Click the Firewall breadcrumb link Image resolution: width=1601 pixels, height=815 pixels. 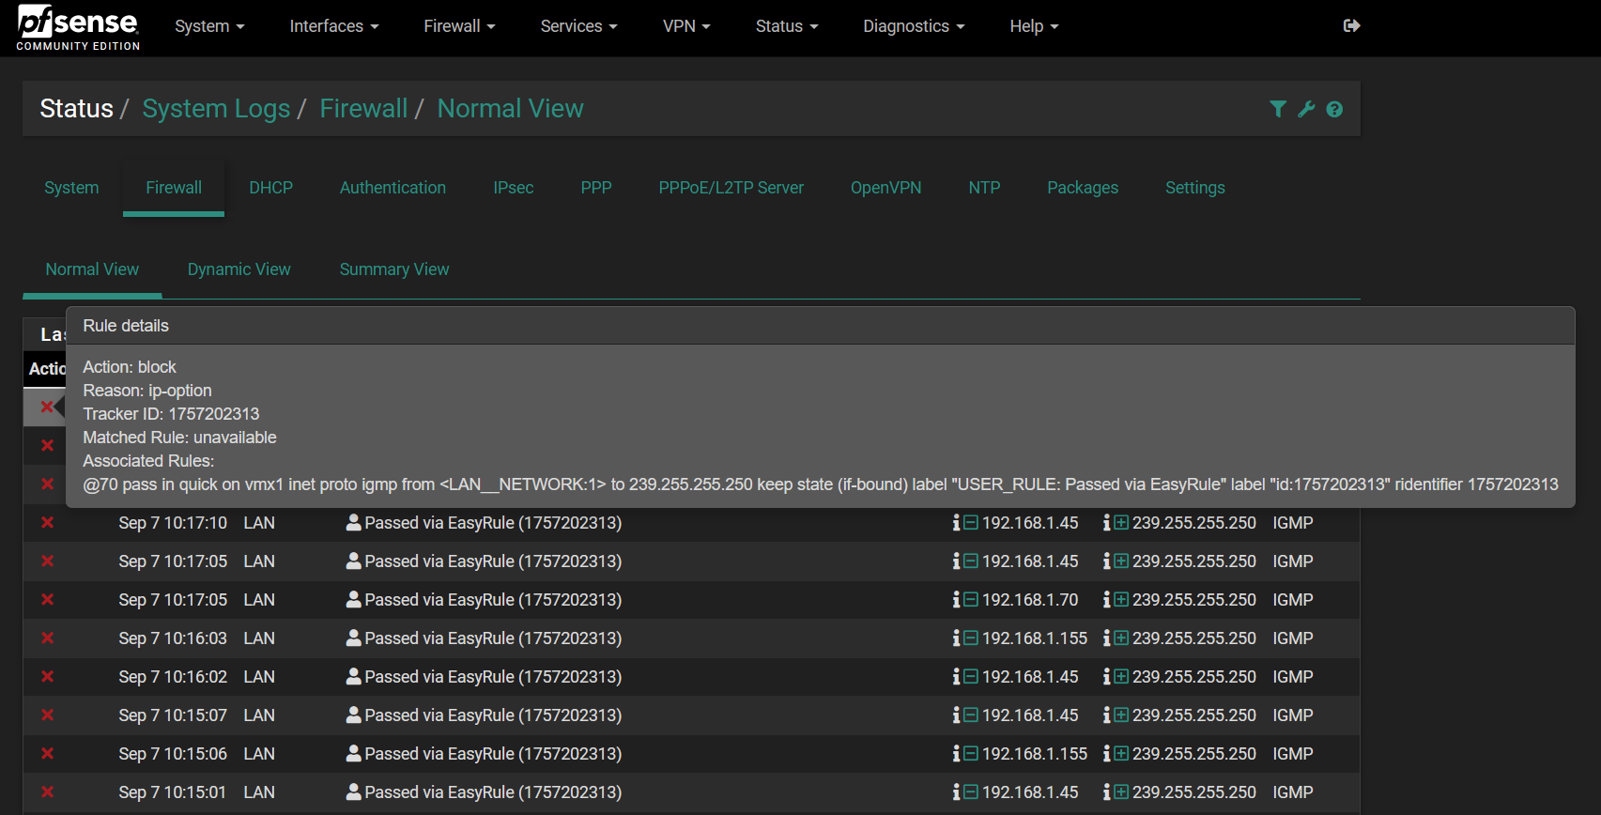(363, 109)
